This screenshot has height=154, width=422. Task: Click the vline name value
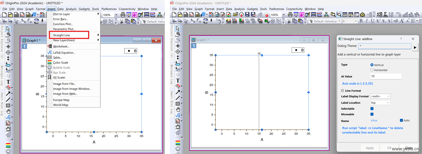point(374,120)
